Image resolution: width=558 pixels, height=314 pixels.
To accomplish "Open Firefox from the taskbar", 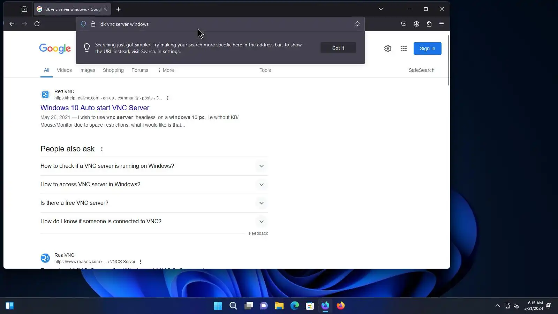I will pos(341,306).
